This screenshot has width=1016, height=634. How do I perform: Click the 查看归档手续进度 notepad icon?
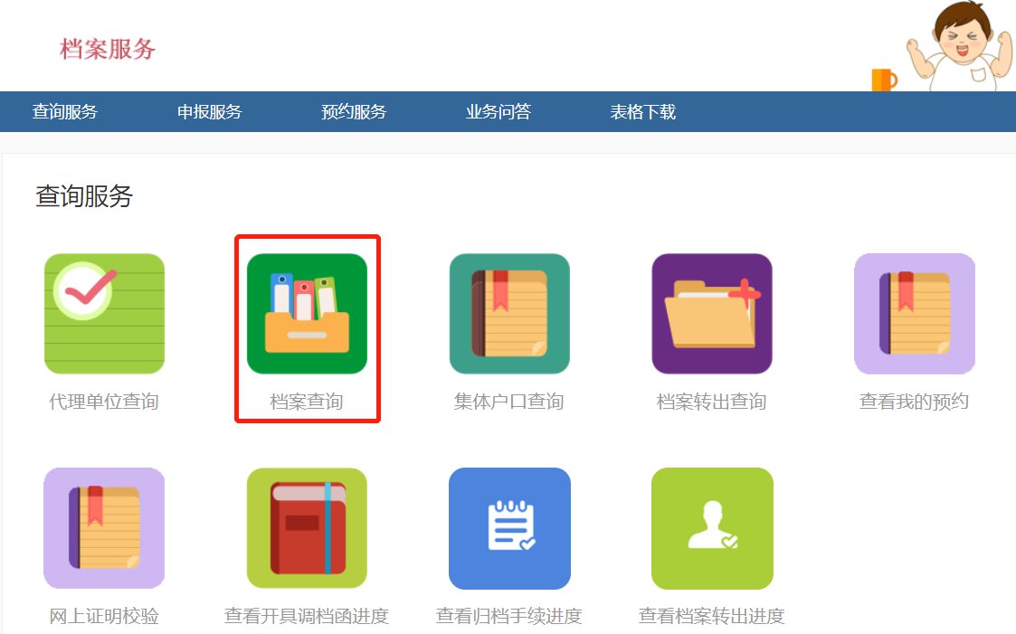coord(509,528)
